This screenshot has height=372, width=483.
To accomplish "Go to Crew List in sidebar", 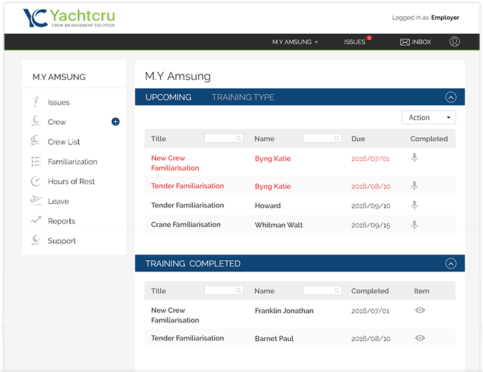I will point(64,142).
